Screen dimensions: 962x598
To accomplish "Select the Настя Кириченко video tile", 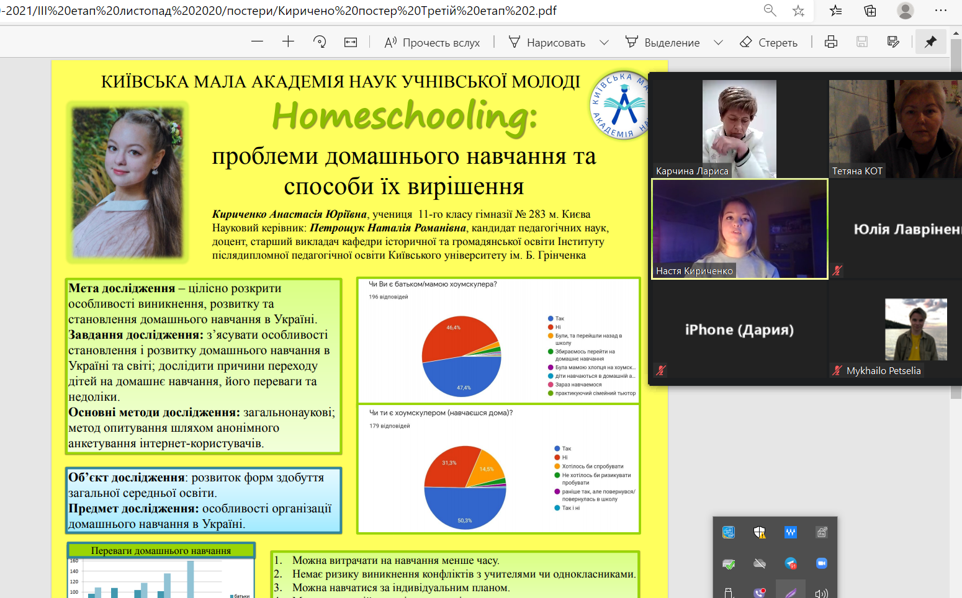I will [739, 229].
